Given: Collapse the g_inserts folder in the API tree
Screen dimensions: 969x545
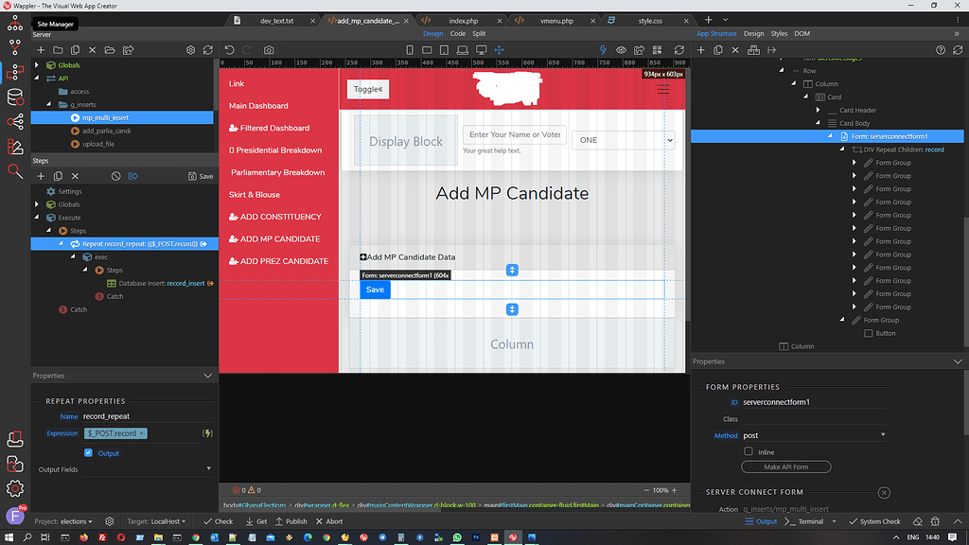Looking at the screenshot, I should (49, 104).
